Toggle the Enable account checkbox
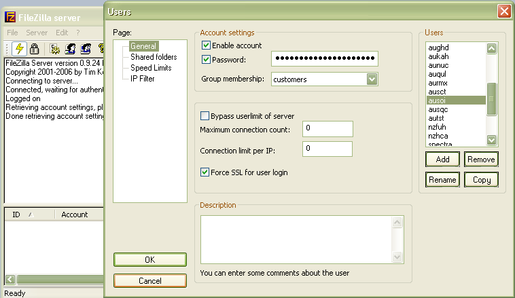The image size is (515, 298). point(207,45)
